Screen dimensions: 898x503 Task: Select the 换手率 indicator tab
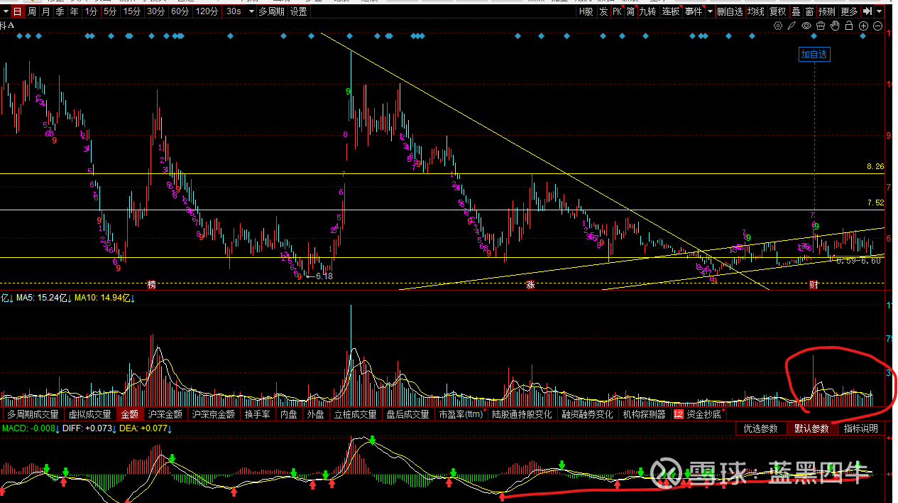[257, 414]
